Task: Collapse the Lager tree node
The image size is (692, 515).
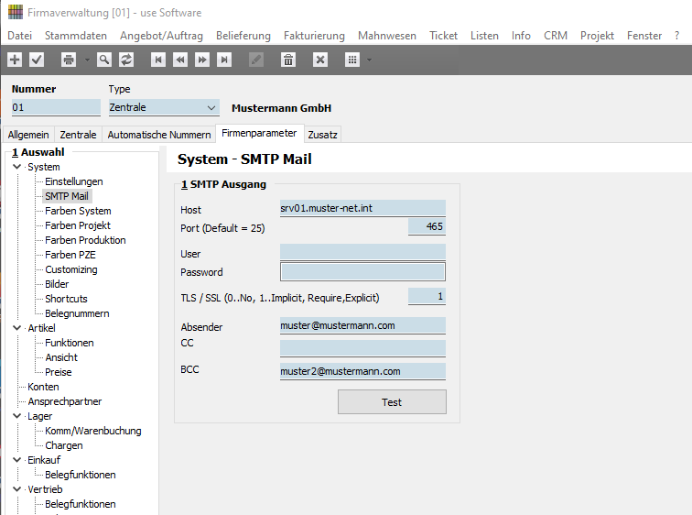Action: click(x=16, y=416)
